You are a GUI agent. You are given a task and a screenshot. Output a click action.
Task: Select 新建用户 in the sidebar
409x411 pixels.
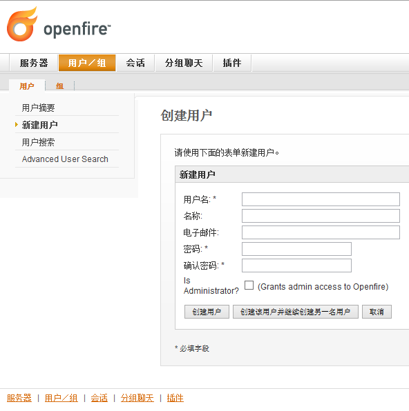(x=39, y=125)
